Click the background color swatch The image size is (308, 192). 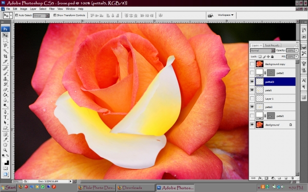click(x=7, y=163)
